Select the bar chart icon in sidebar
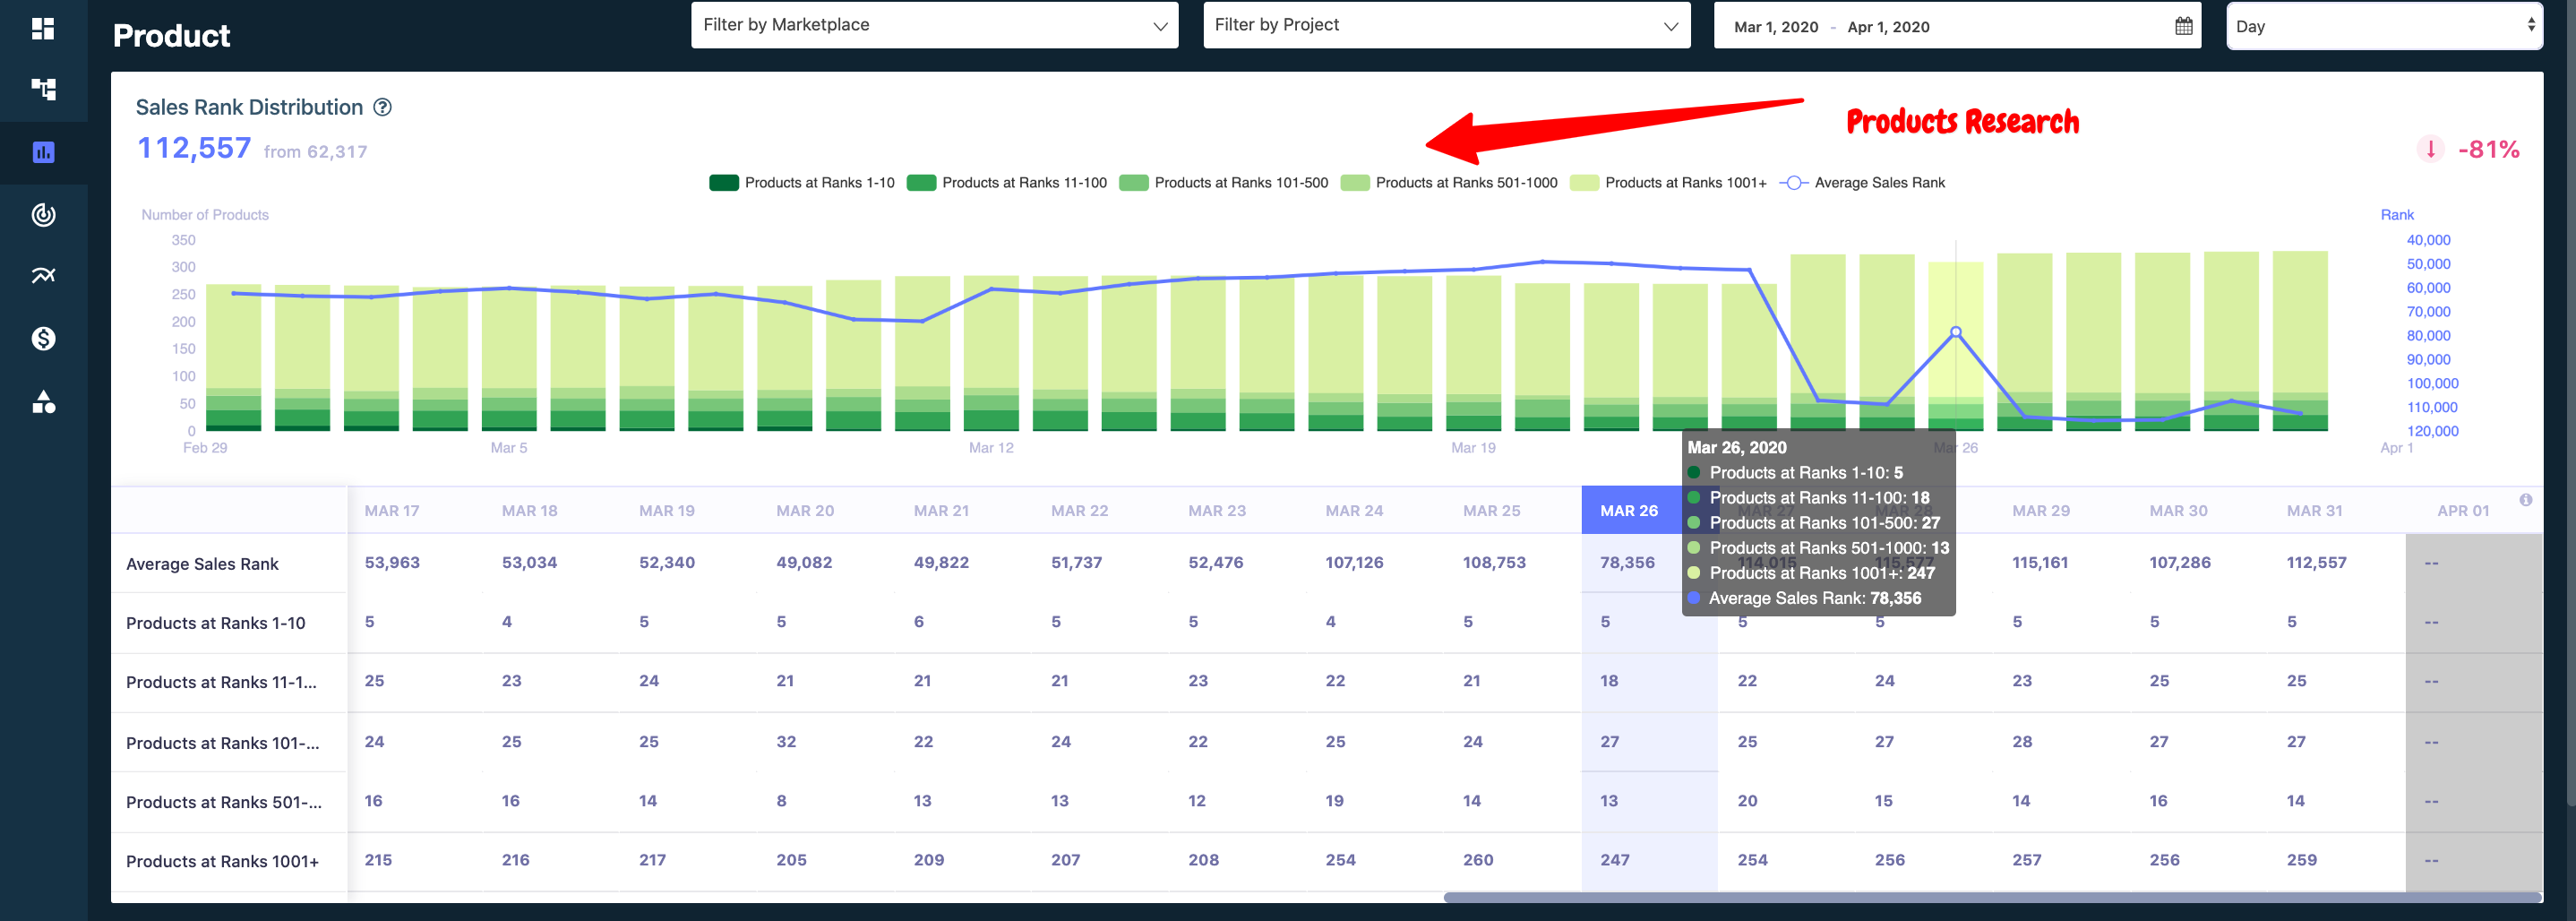 click(43, 152)
